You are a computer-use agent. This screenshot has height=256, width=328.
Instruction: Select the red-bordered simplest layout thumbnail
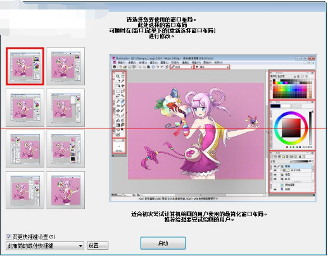25,66
